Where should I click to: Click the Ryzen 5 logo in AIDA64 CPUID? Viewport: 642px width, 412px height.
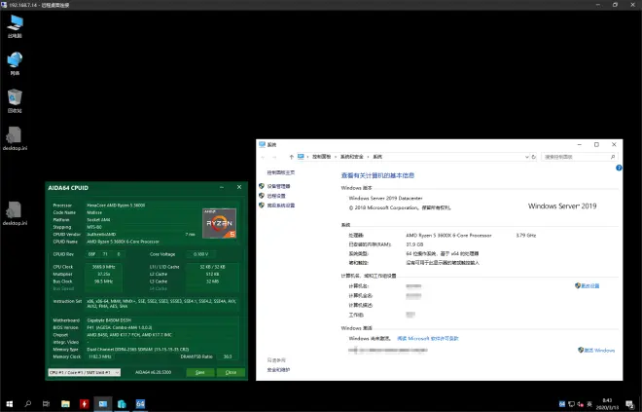click(x=220, y=223)
